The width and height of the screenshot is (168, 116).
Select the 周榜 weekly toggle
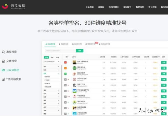point(52,57)
